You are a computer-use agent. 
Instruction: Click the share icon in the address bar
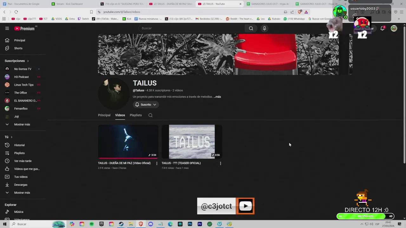tap(292, 12)
